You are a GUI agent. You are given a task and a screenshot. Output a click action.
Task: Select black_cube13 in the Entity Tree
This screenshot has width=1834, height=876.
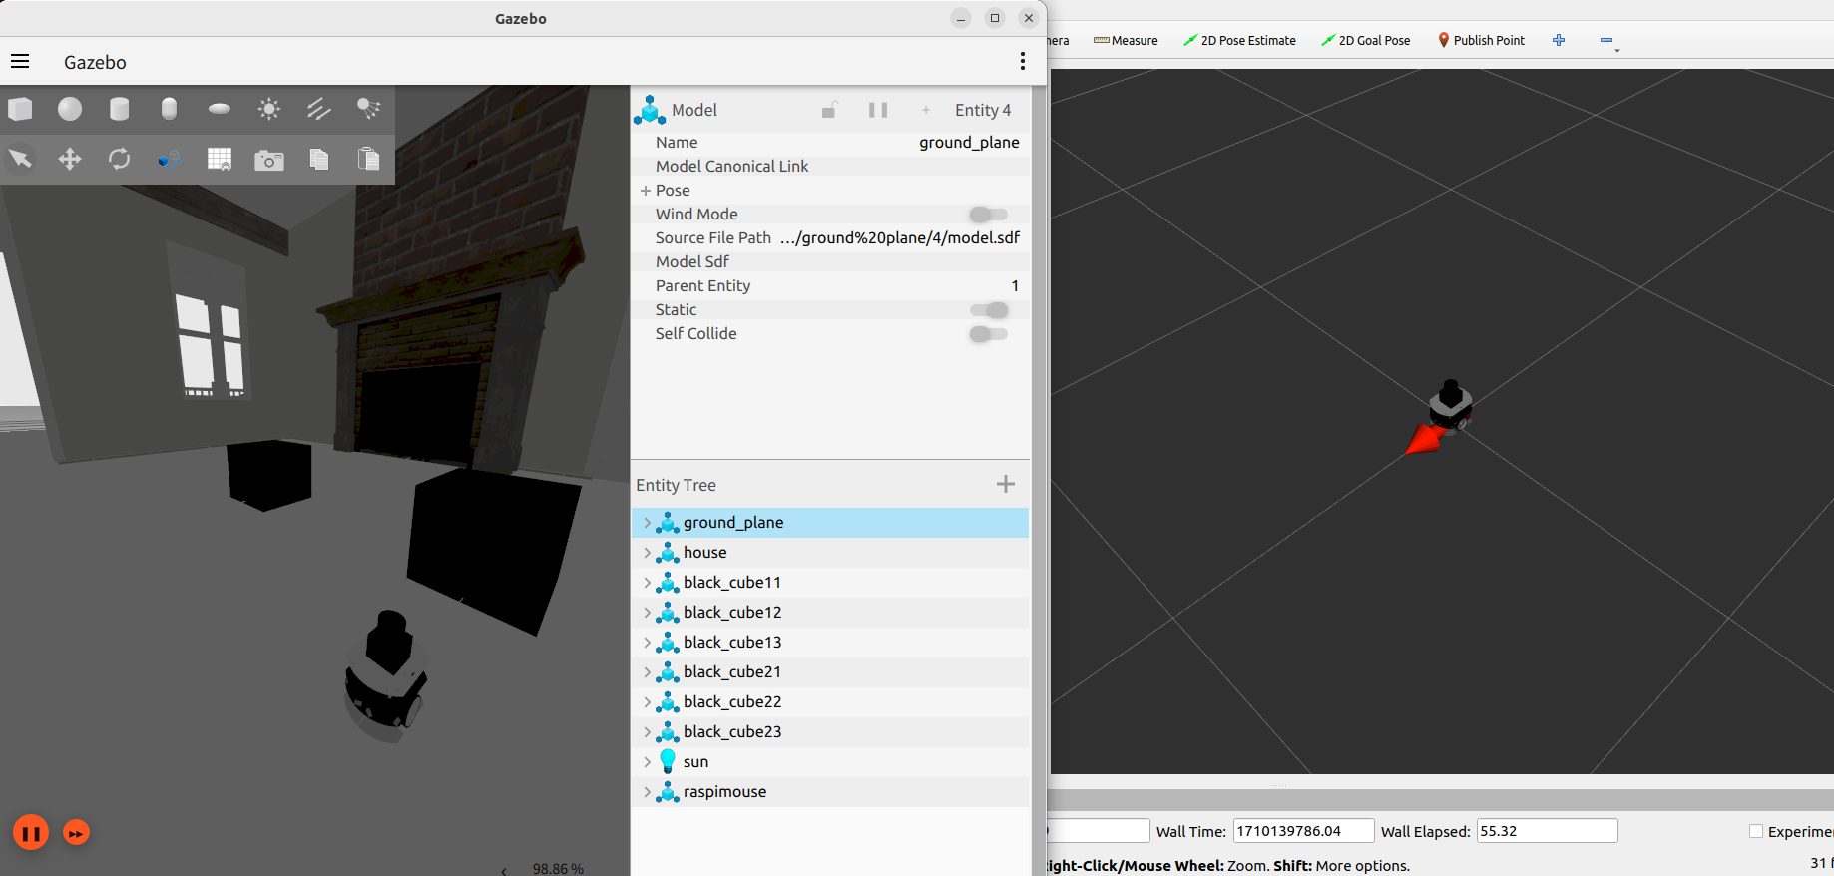[732, 643]
